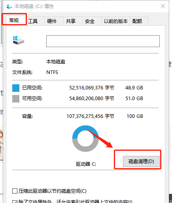Click the 100 GB capacity size
The height and width of the screenshot is (203, 172).
pyautogui.click(x=135, y=116)
